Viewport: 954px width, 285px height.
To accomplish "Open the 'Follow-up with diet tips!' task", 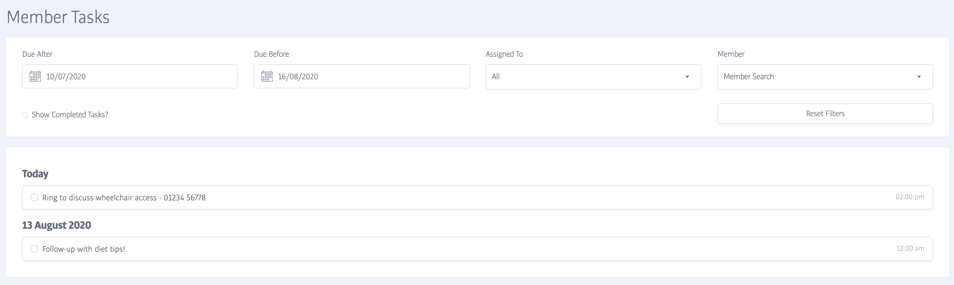I will (x=84, y=249).
